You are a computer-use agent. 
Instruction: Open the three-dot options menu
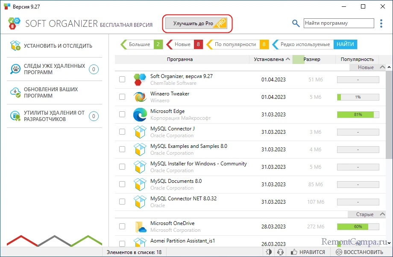pos(381,23)
